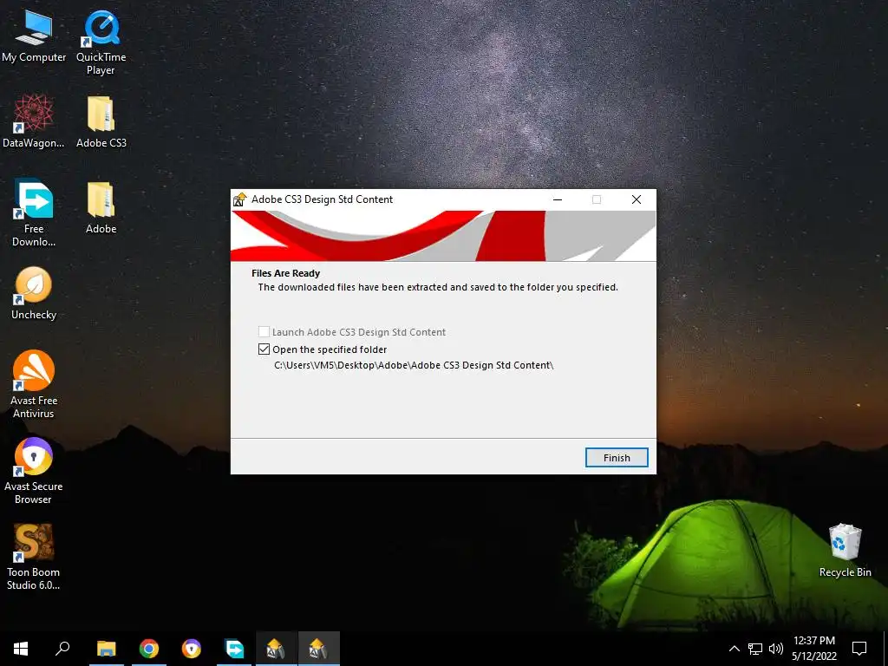Select Toon Boom Studio shortcut

[x=34, y=556]
